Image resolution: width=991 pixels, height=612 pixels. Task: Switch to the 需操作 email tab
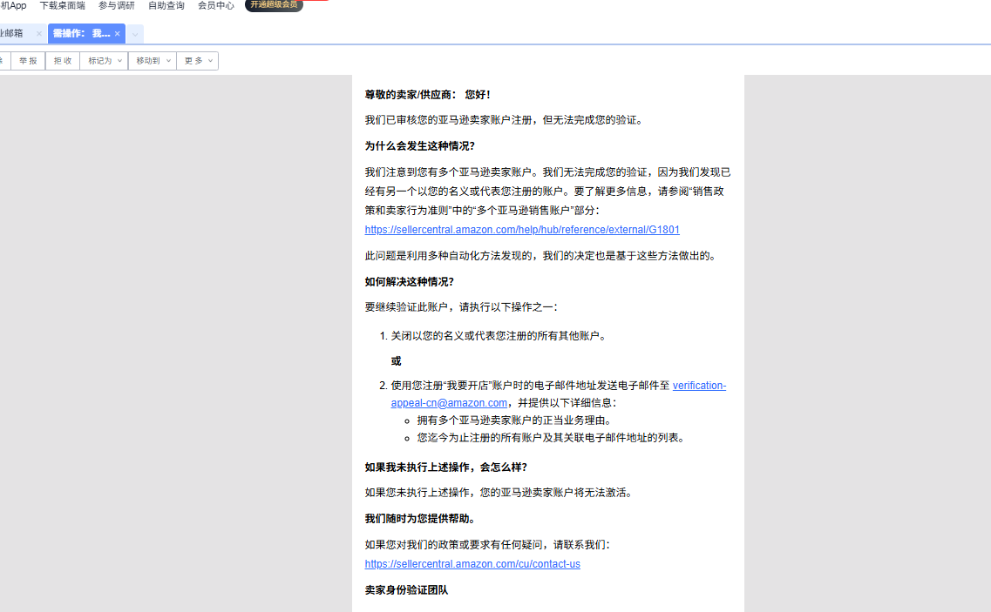pos(81,34)
